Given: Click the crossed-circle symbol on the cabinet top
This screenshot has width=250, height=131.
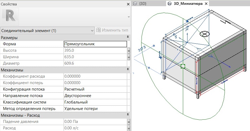Looking at the screenshot, I should [x=205, y=34].
